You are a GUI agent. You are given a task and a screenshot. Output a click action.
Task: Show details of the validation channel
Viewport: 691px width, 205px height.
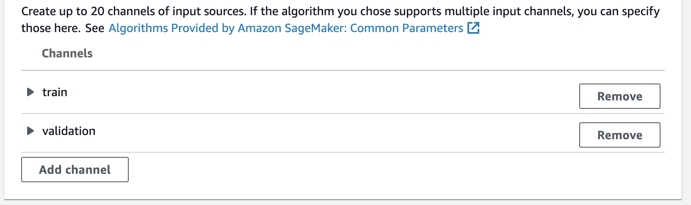(30, 131)
